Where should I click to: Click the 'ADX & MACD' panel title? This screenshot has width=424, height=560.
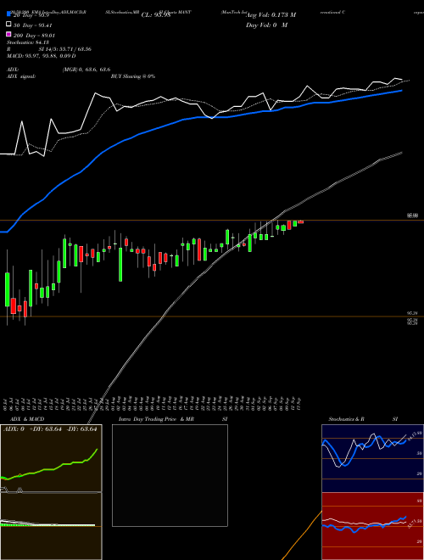[27, 419]
